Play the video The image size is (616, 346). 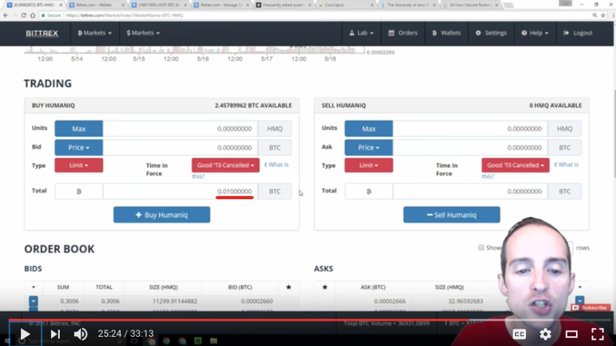point(25,334)
